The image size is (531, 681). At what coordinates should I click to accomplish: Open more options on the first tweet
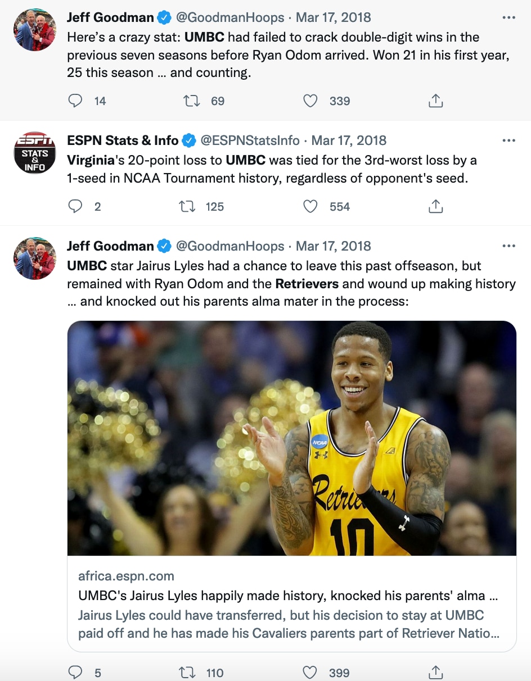point(508,18)
